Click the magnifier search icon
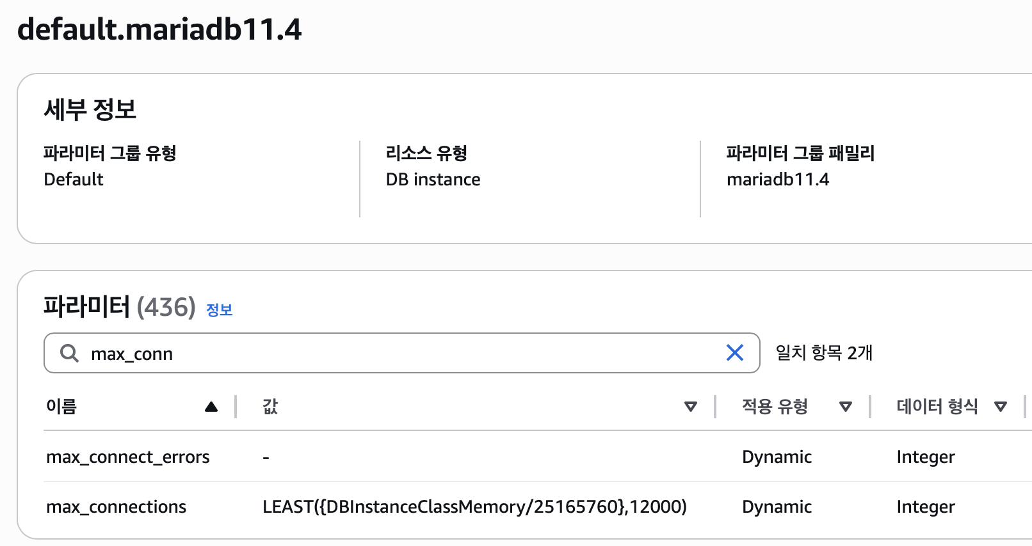 pos(69,353)
